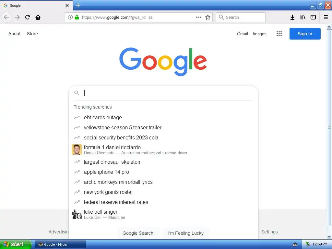Click the system tray network icon
Screen dimensions: 332x249
(308, 244)
